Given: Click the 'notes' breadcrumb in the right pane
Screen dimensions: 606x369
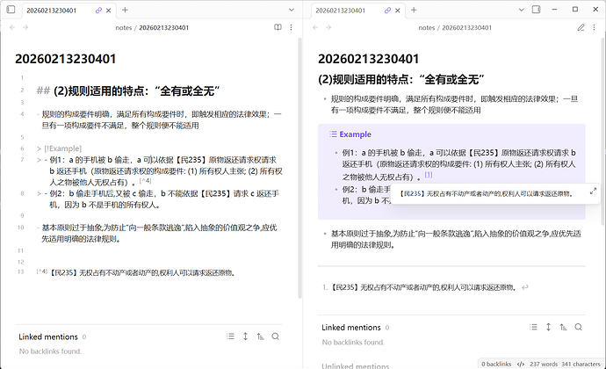Looking at the screenshot, I should [427, 27].
